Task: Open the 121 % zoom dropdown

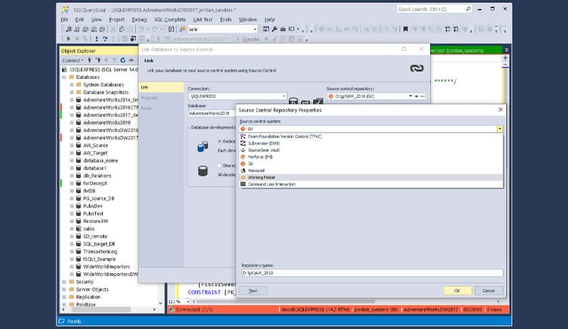Action: coord(188,301)
